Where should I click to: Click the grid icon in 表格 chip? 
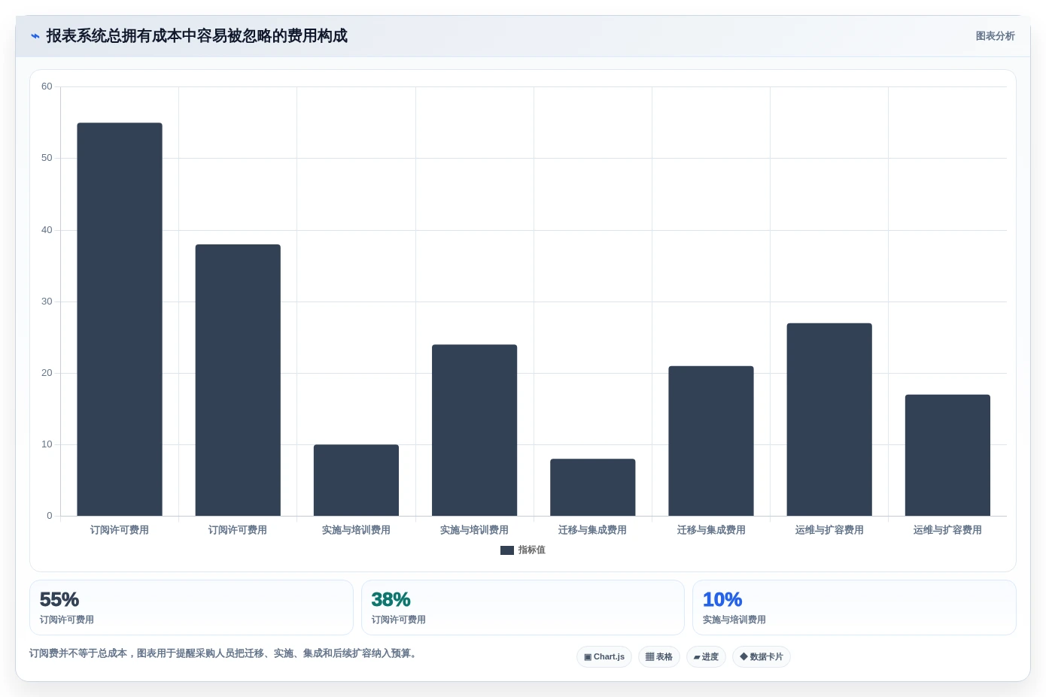[649, 656]
